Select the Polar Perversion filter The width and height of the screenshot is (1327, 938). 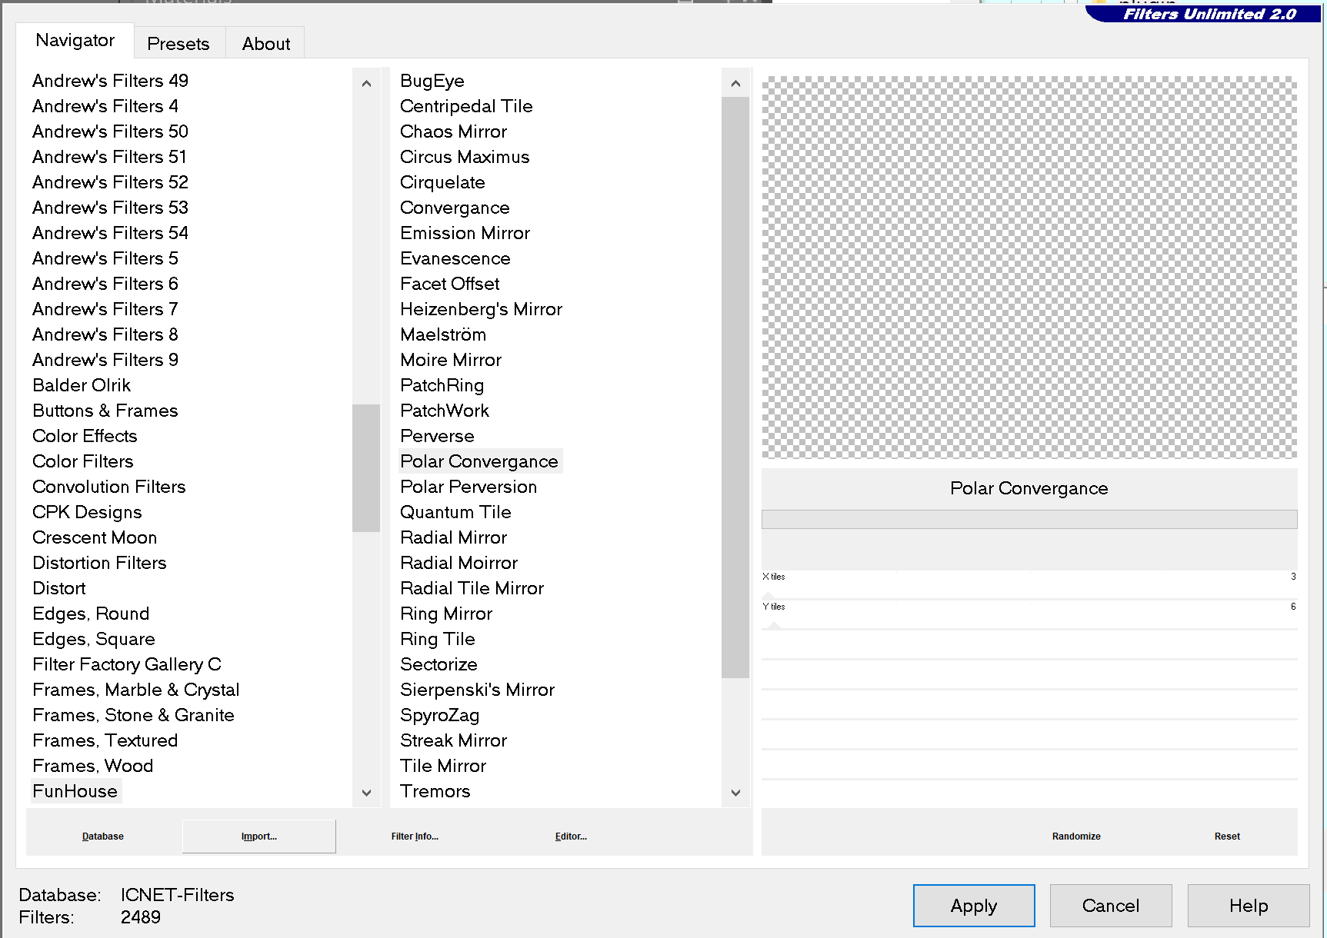(468, 487)
